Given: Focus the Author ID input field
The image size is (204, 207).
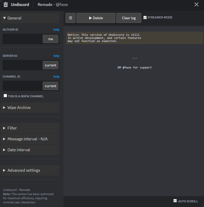Looking at the screenshot, I should point(23,39).
